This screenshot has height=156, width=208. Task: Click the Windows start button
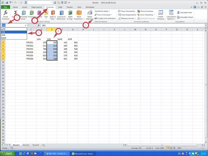point(8,153)
